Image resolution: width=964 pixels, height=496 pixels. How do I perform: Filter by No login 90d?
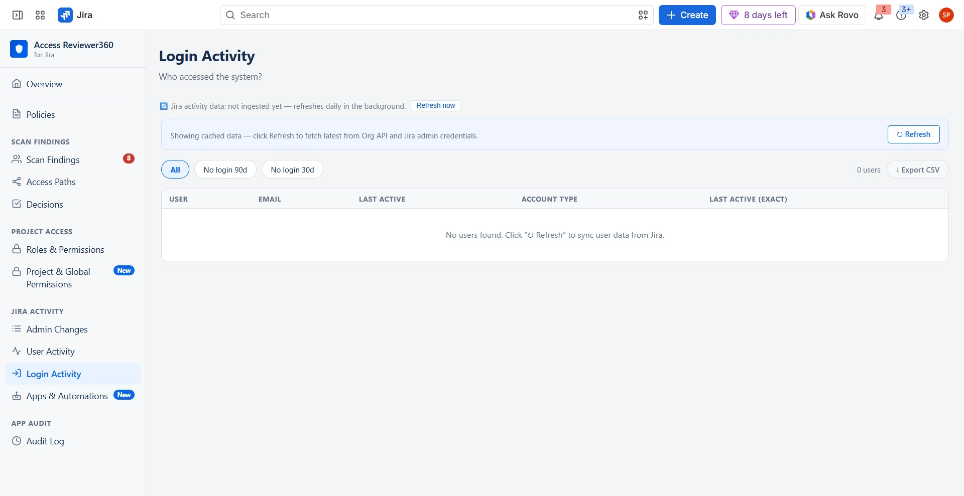pos(225,170)
